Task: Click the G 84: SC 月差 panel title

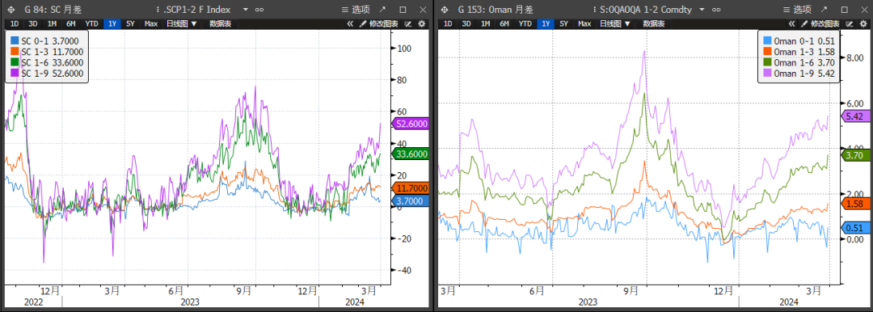Action: (53, 10)
